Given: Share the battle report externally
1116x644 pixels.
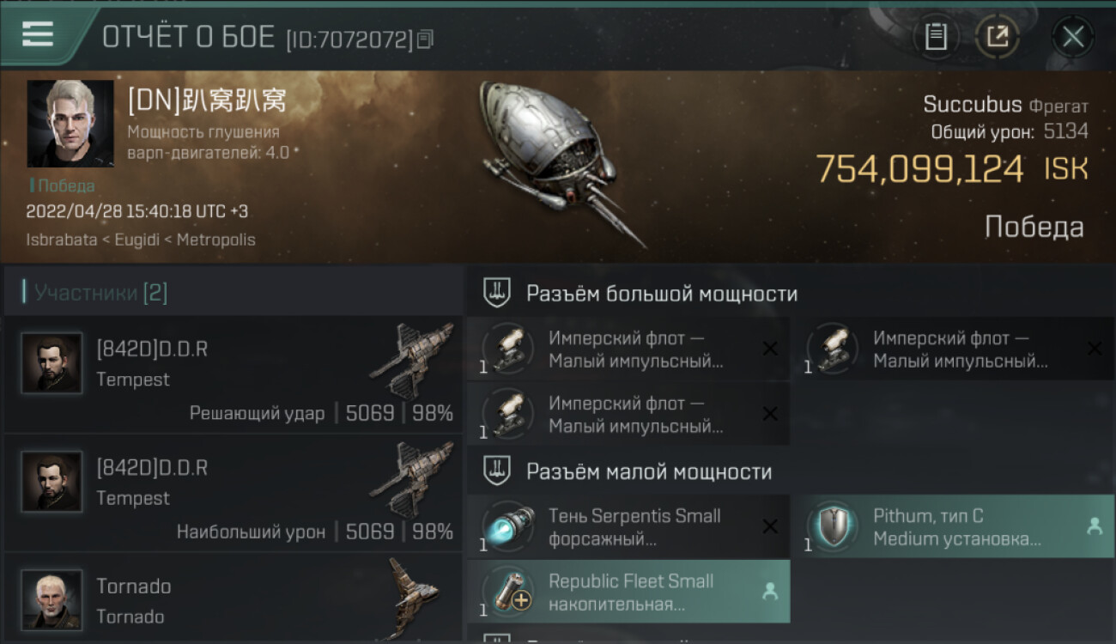Looking at the screenshot, I should 998,37.
